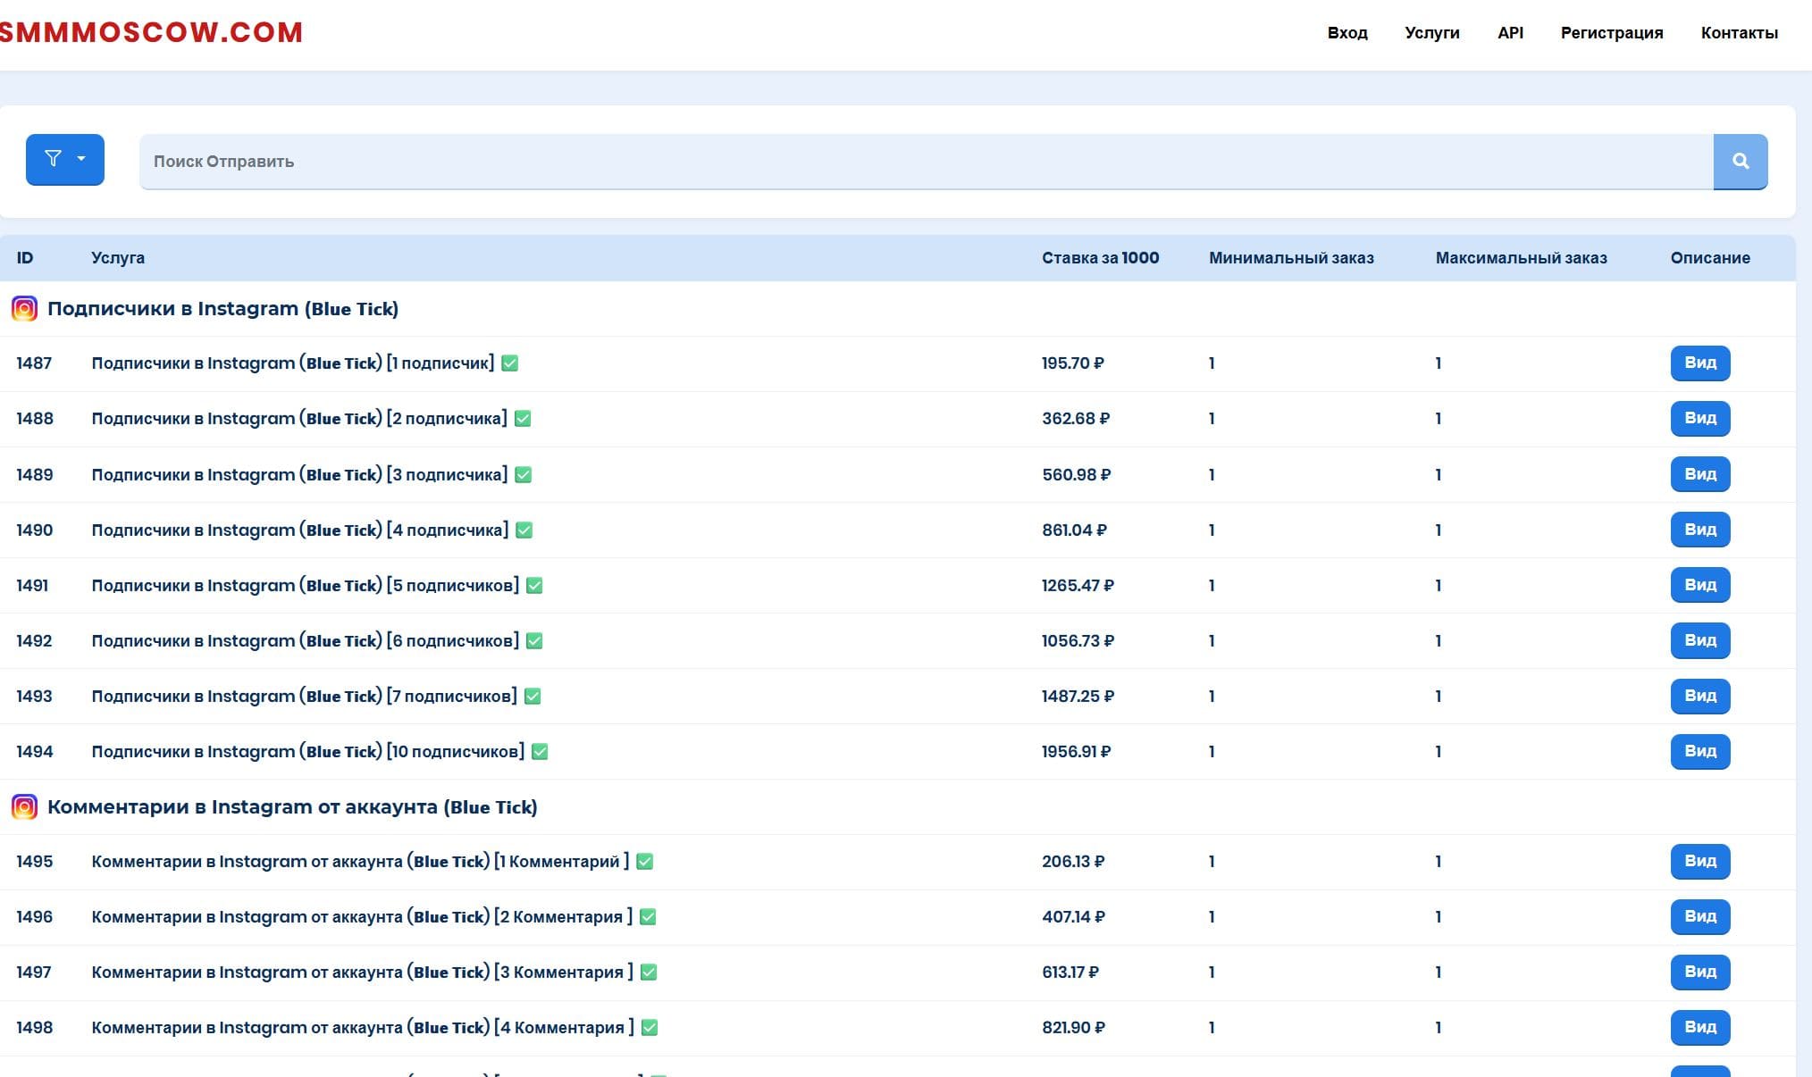Open the API navigation link
This screenshot has width=1812, height=1077.
point(1510,33)
